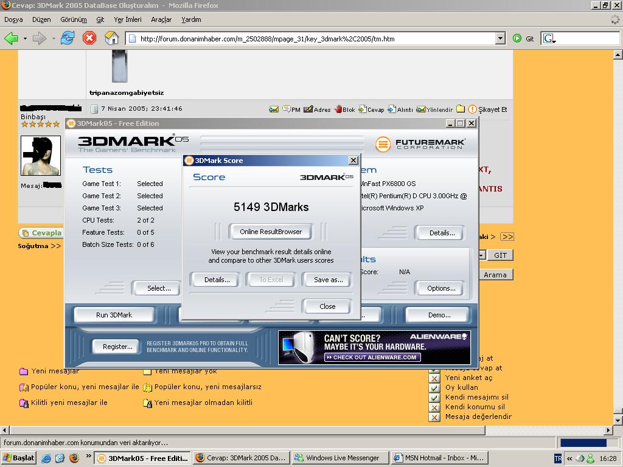Forward the post via Yönlendir
The height and width of the screenshot is (467, 623).
click(434, 109)
